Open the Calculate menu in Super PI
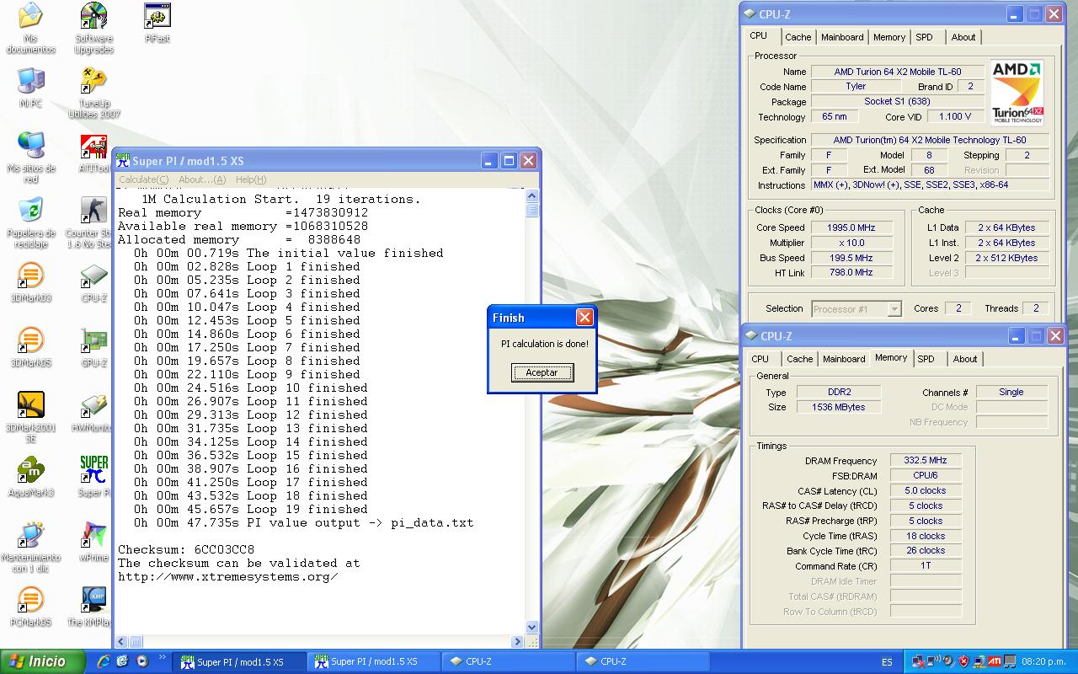1078x674 pixels. coord(143,179)
